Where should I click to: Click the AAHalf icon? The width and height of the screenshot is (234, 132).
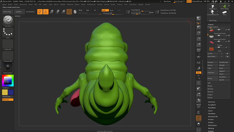point(198,45)
